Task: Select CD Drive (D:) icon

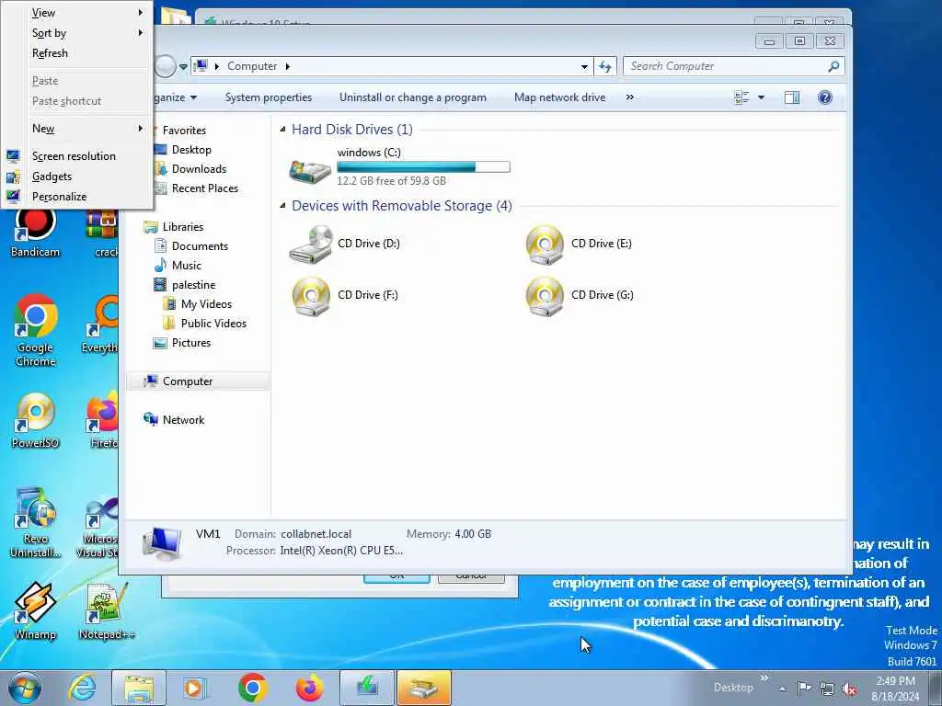Action: pyautogui.click(x=311, y=245)
